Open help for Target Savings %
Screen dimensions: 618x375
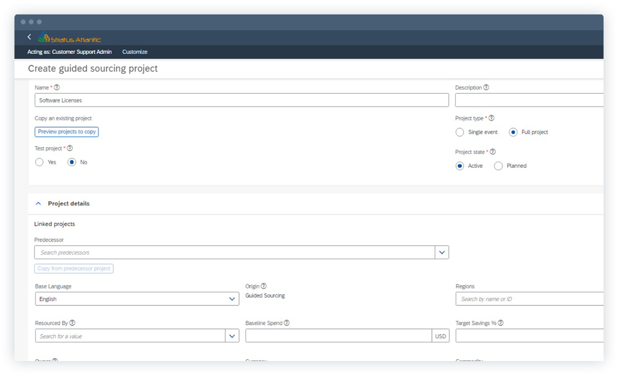coord(501,323)
